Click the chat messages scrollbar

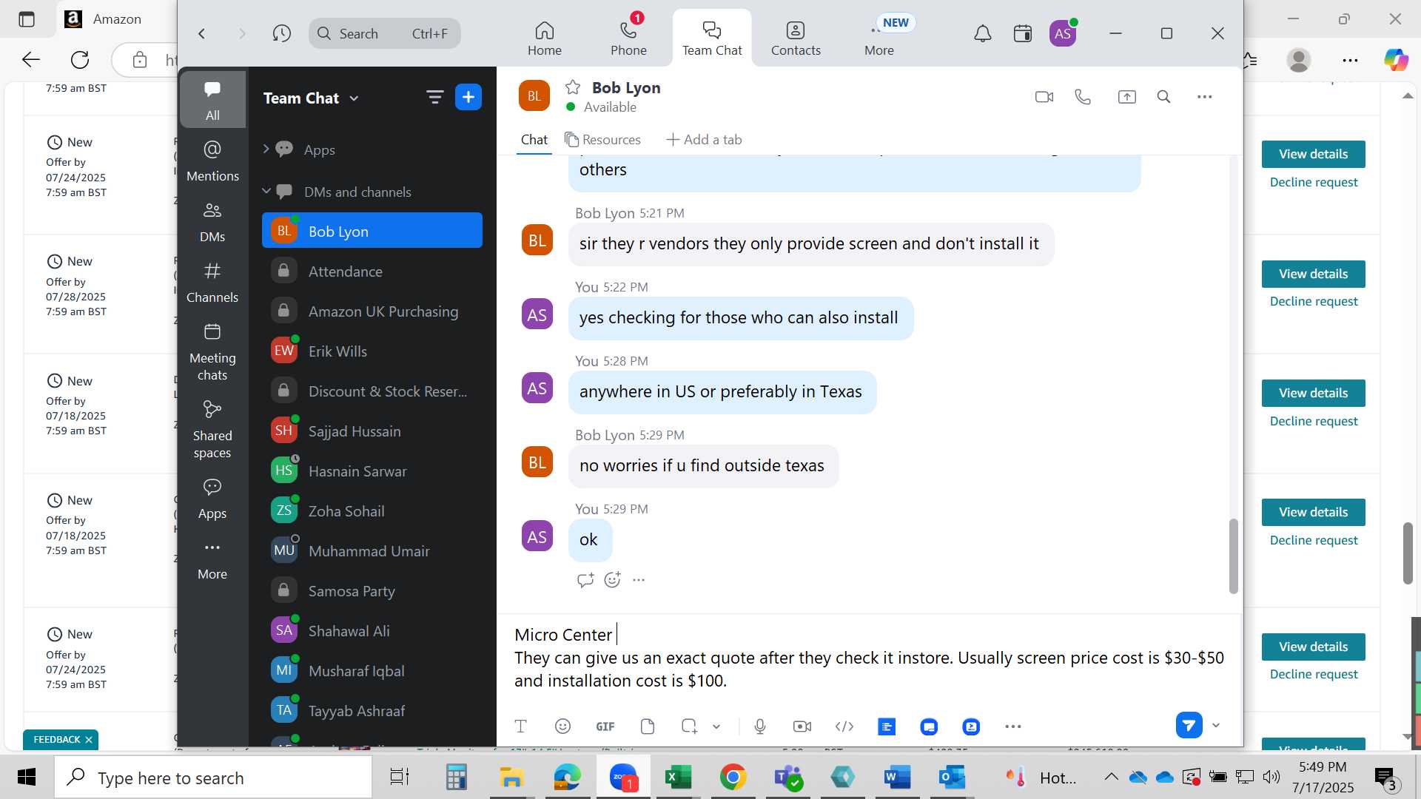tap(1233, 556)
